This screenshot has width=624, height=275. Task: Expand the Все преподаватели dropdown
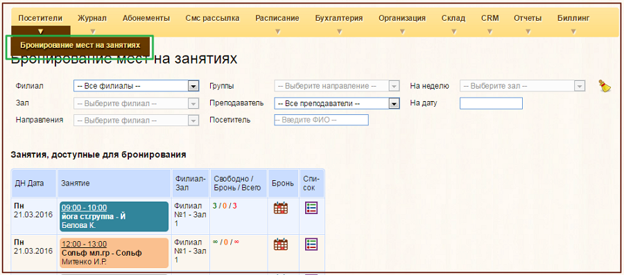pos(337,103)
